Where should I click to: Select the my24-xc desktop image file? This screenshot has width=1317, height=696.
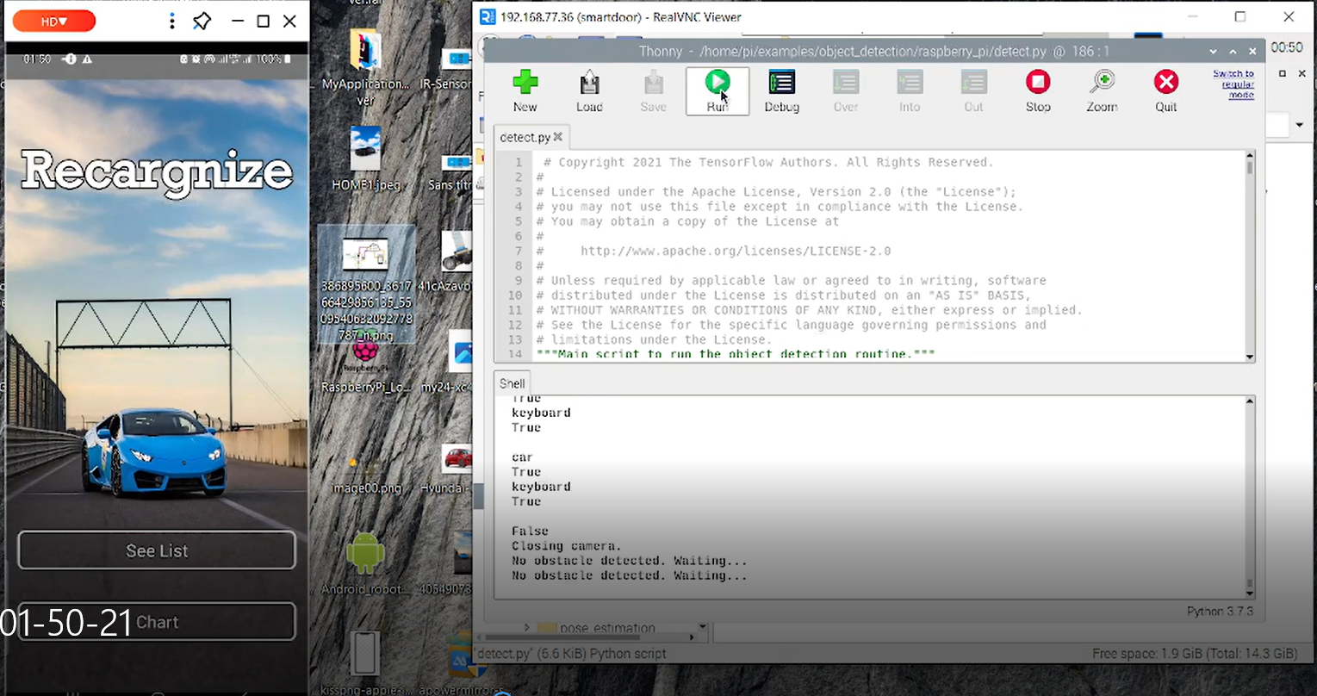click(x=448, y=364)
